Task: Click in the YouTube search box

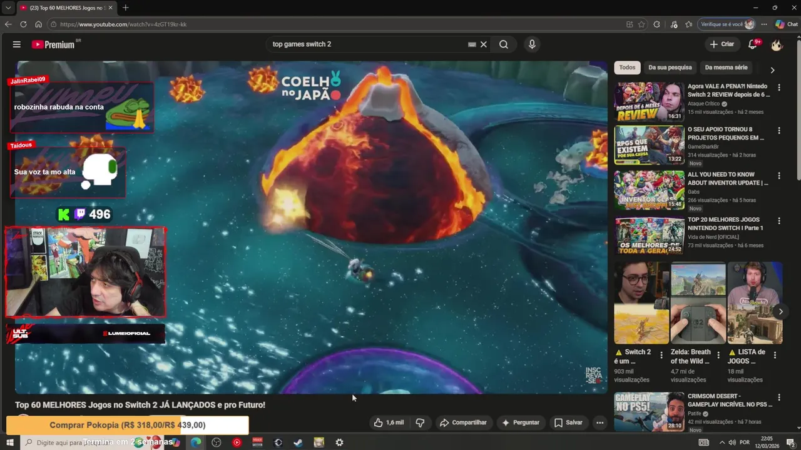Action: [369, 44]
